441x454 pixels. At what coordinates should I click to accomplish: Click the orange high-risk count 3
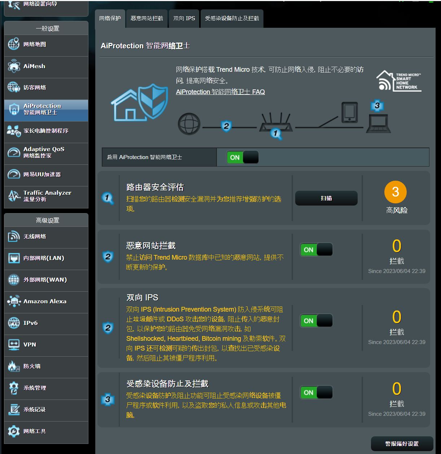point(396,192)
